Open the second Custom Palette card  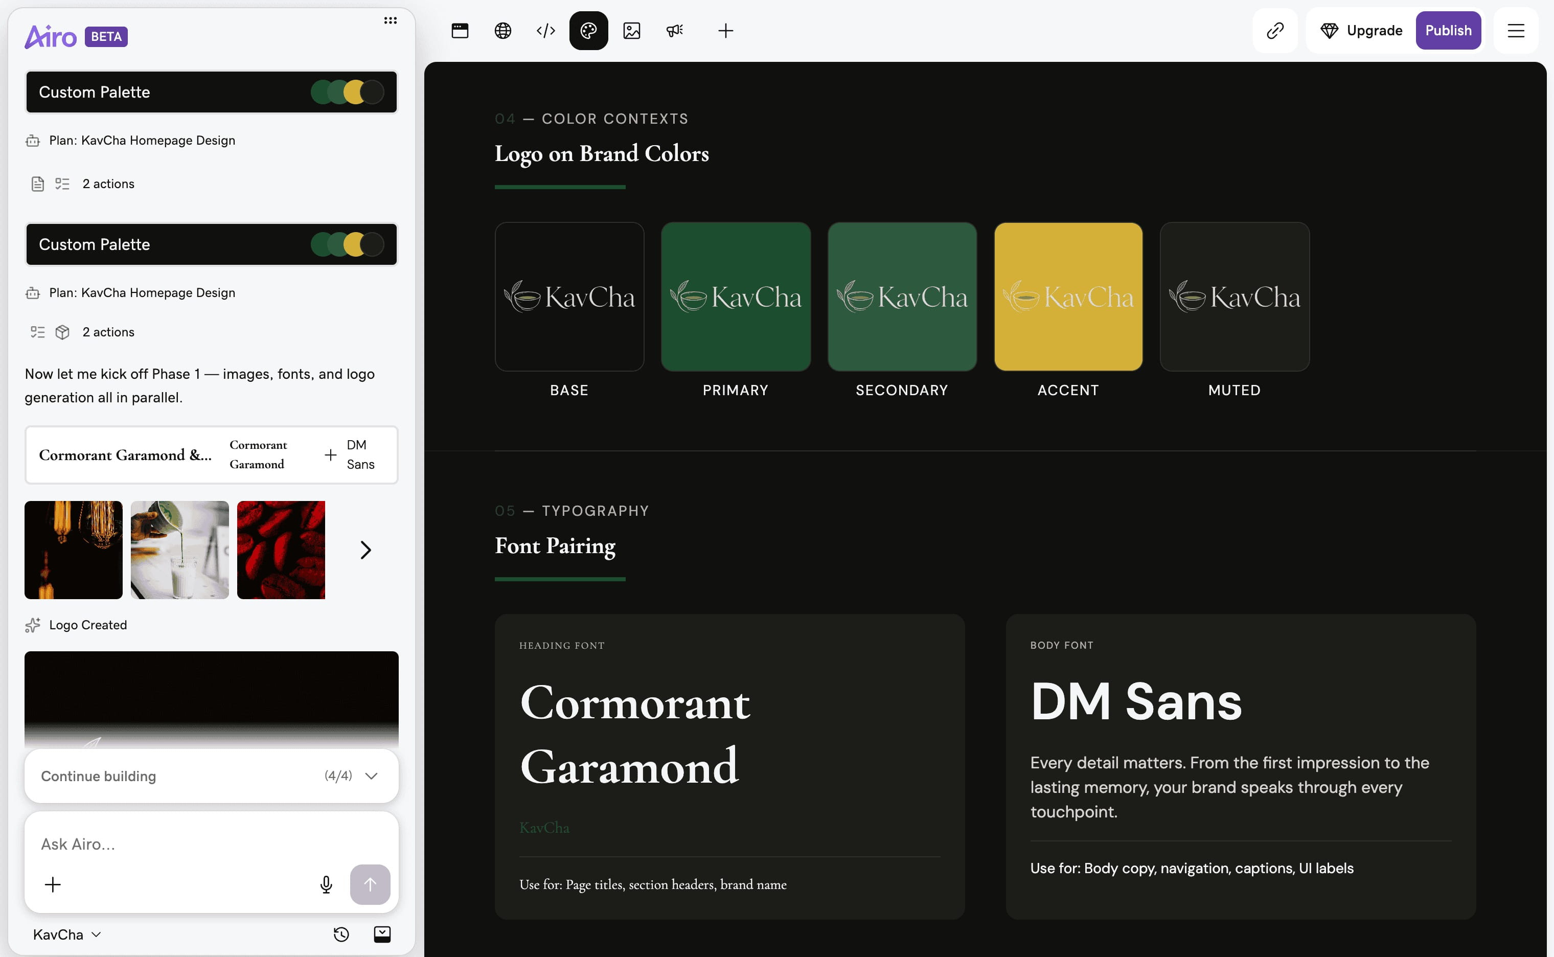click(x=211, y=244)
